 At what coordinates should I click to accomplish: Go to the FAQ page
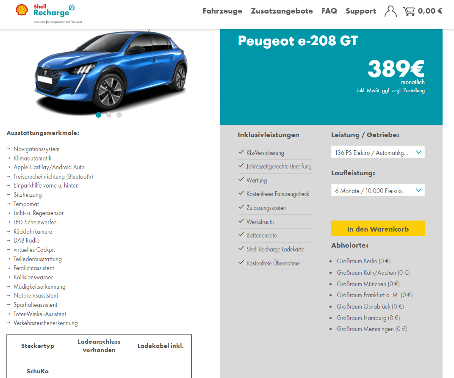point(329,11)
